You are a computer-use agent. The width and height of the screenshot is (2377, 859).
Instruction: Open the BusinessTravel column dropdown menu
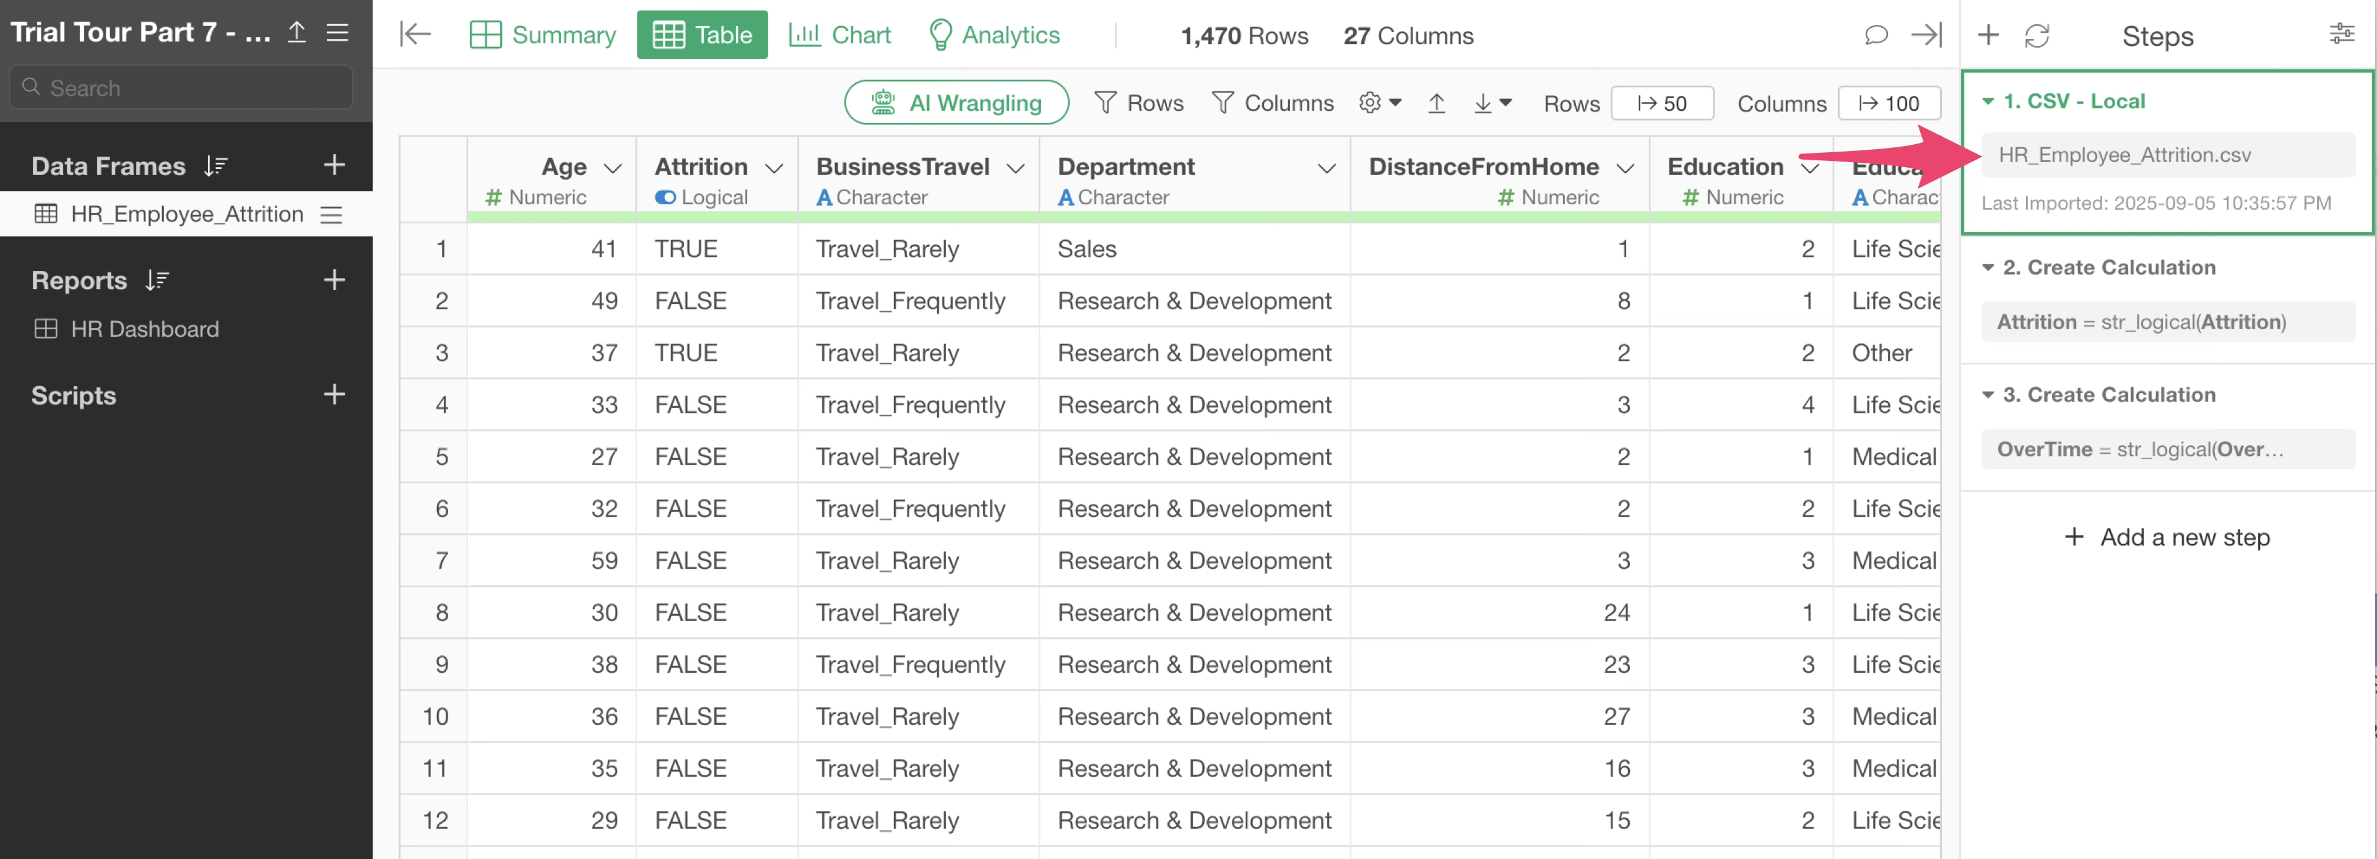point(1015,168)
